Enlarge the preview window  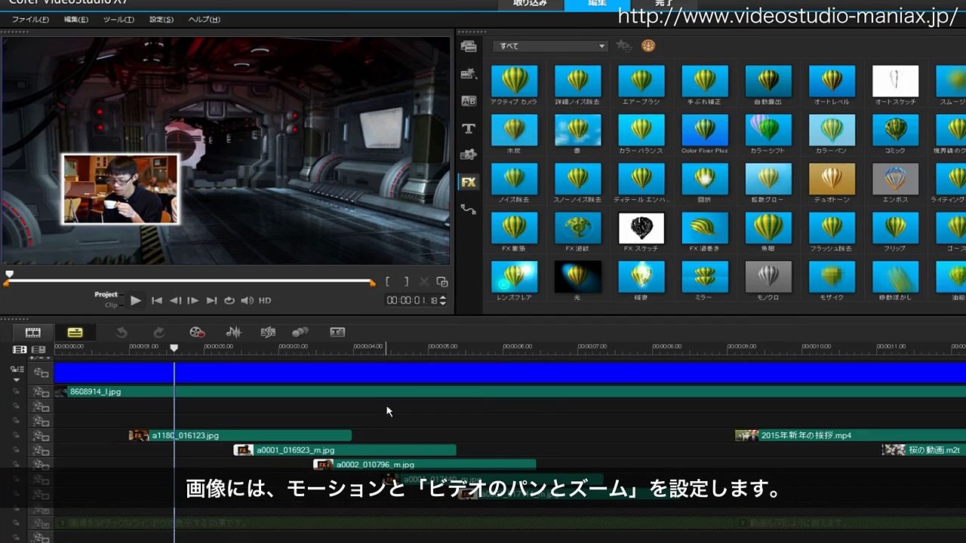point(442,282)
